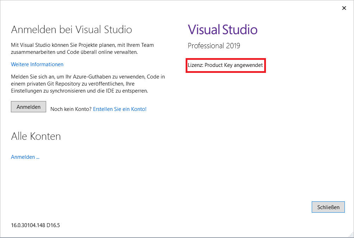This screenshot has width=354, height=238.
Task: Click the Visual Studio purple logo text
Action: tap(223, 30)
